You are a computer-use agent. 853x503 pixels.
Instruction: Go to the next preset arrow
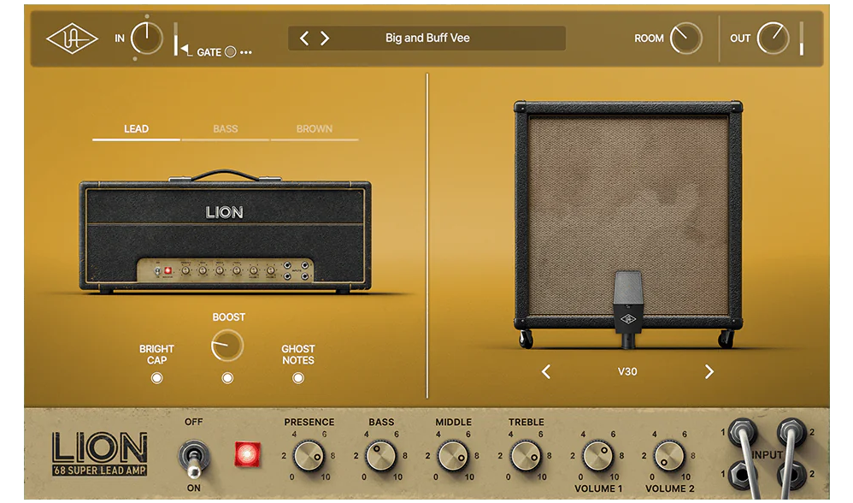(x=325, y=38)
